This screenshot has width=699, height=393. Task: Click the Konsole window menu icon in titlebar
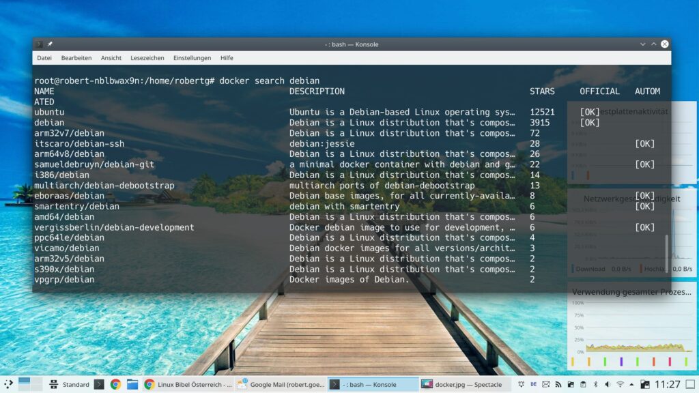(x=39, y=44)
